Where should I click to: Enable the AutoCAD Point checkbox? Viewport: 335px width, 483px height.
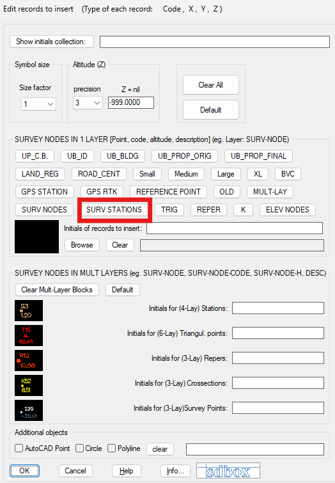click(x=19, y=448)
